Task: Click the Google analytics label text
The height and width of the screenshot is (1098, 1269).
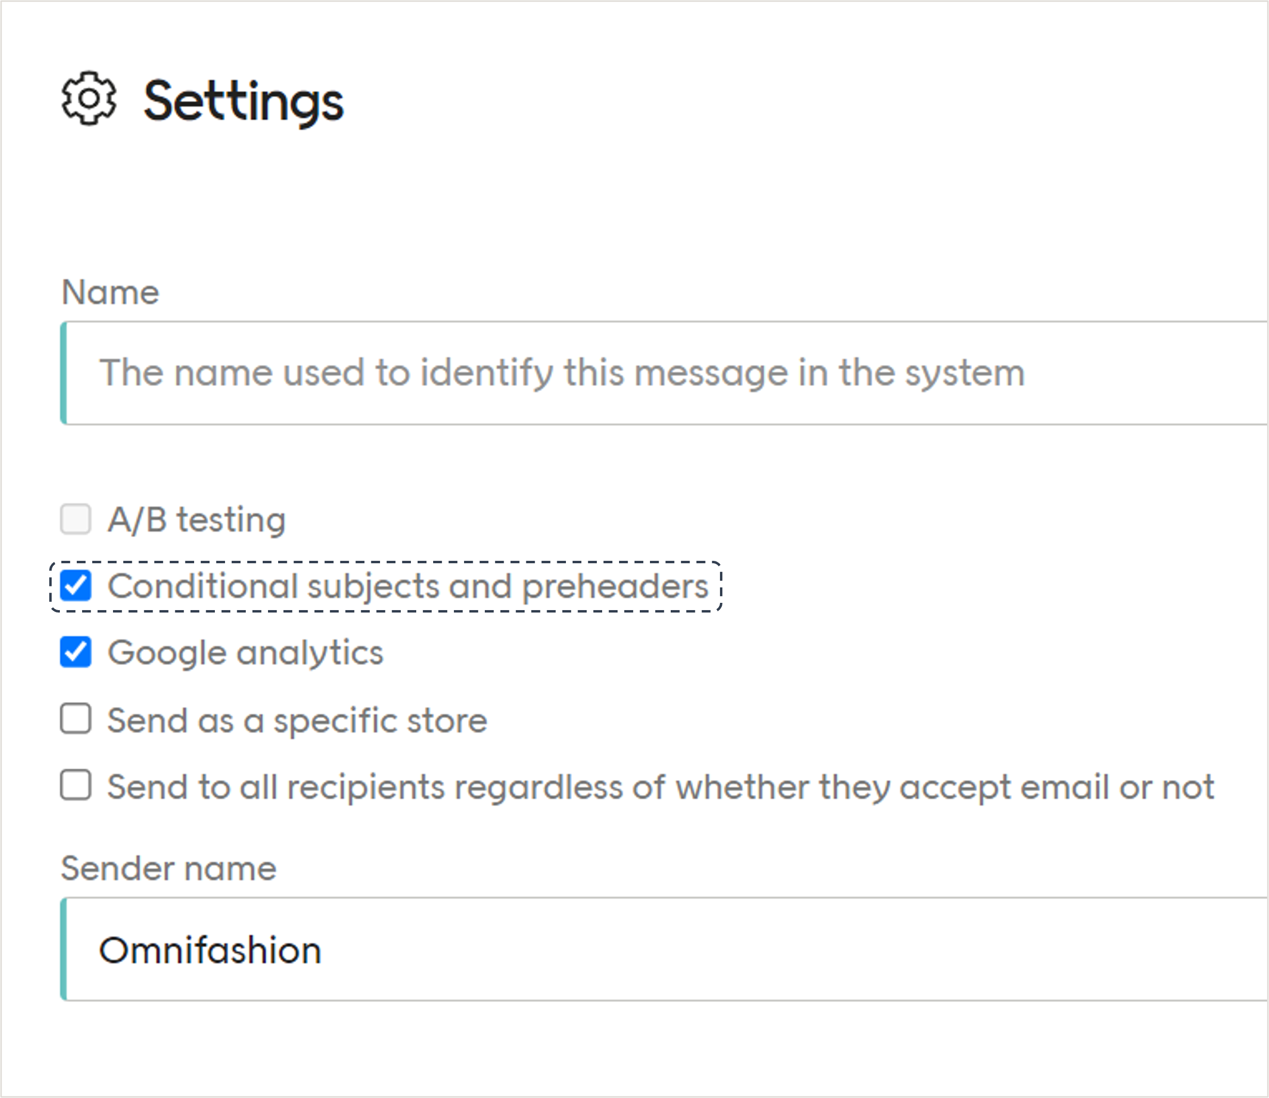Action: click(244, 652)
